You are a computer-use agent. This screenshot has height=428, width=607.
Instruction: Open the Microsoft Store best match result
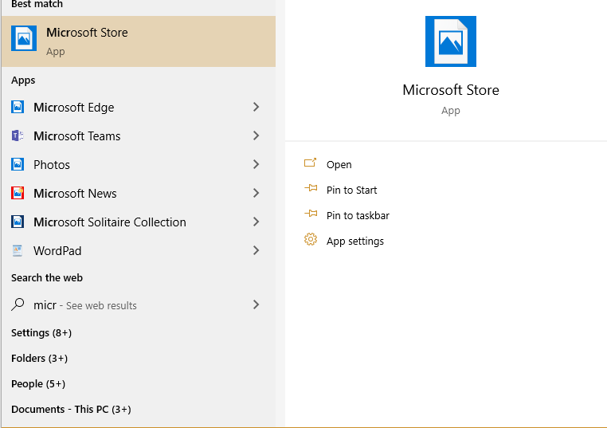click(139, 41)
